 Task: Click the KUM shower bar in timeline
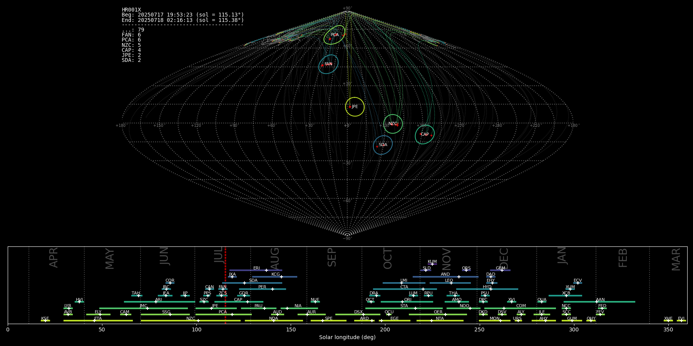pyautogui.click(x=432, y=264)
